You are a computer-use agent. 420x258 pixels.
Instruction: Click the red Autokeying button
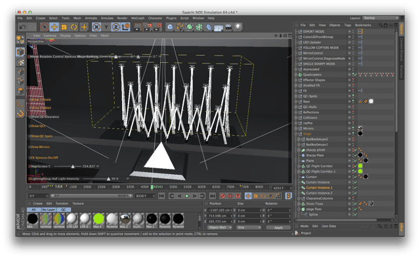pos(230,196)
